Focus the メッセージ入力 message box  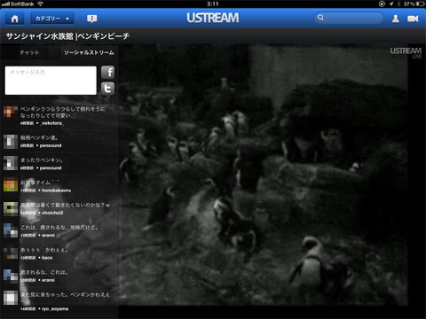(51, 81)
